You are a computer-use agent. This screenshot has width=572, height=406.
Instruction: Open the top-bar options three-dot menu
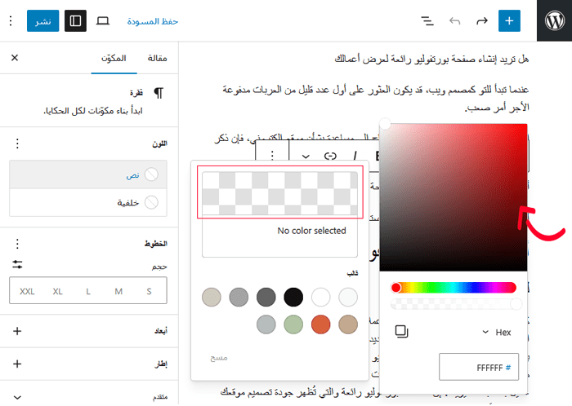click(x=11, y=20)
